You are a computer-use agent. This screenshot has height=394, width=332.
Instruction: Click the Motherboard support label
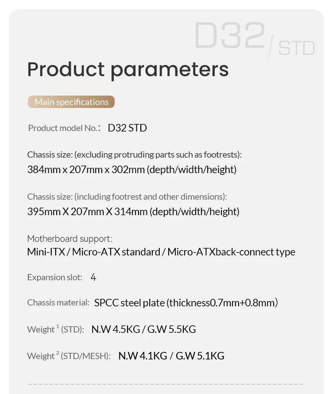pyautogui.click(x=69, y=239)
